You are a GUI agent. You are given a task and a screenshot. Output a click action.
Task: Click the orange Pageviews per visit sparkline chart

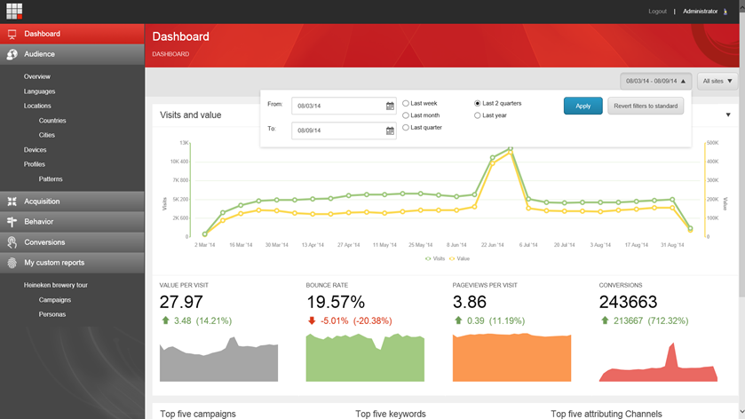coord(511,358)
